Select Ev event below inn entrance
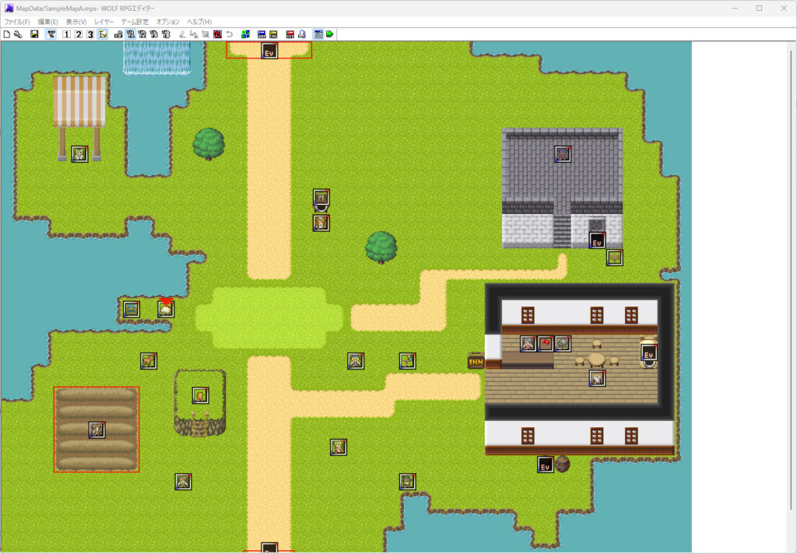 point(546,465)
